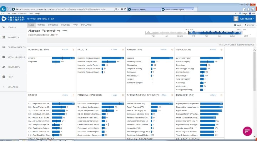Click the date range timeline histogram
Viewport: 257px width, 144px height.
[193, 33]
